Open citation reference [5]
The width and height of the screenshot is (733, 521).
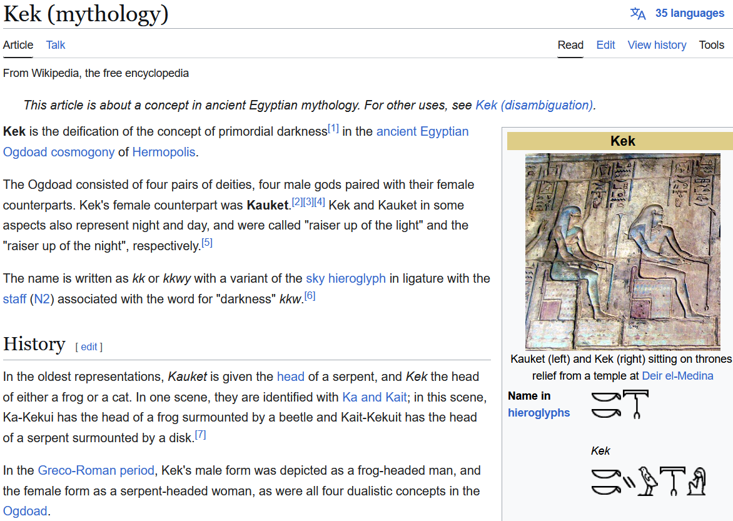[x=206, y=243]
